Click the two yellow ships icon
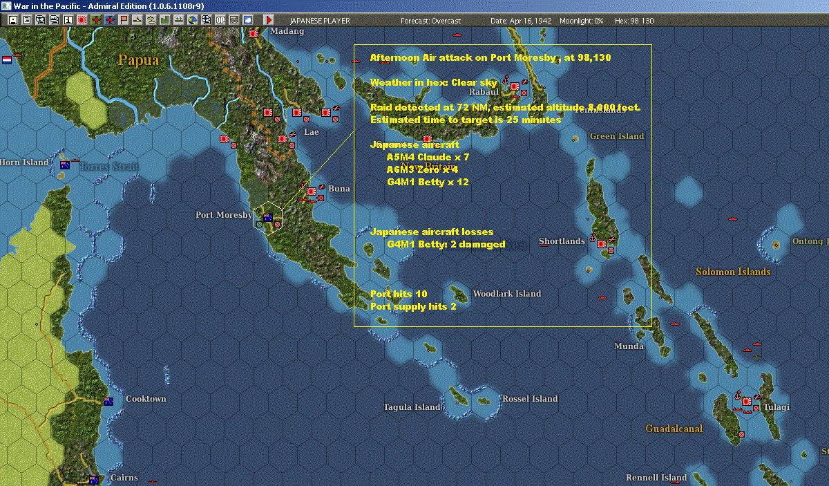 point(151,20)
